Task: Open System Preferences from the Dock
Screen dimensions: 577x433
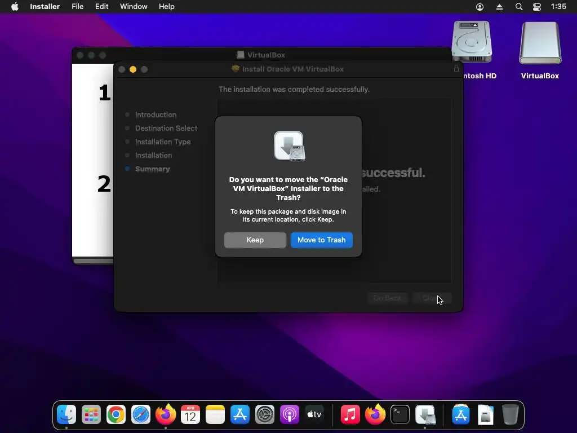Action: coord(265,414)
